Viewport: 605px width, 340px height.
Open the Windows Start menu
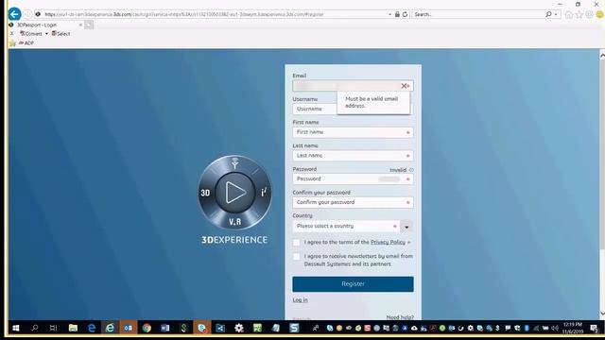tap(16, 328)
